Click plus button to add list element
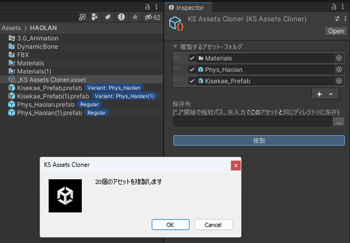The image size is (350, 243). coord(320,94)
